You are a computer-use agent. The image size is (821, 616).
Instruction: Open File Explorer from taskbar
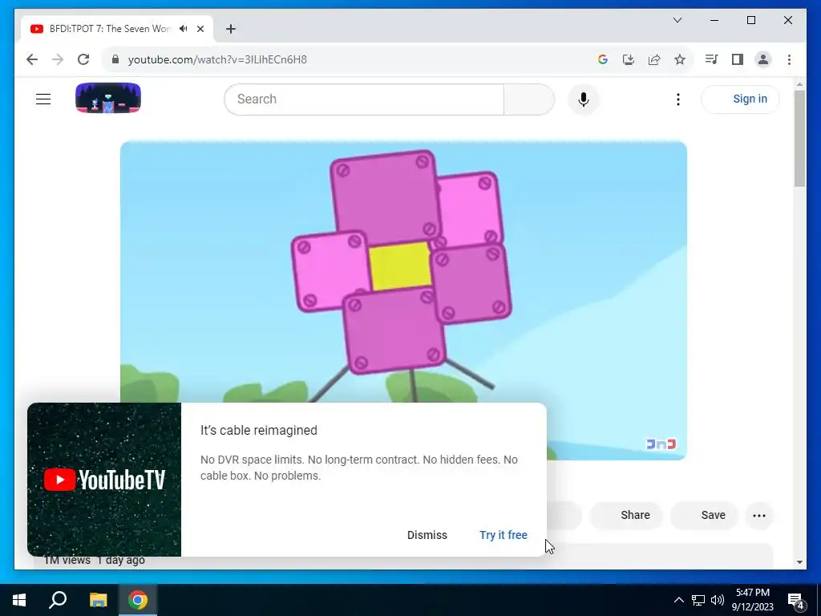(98, 600)
